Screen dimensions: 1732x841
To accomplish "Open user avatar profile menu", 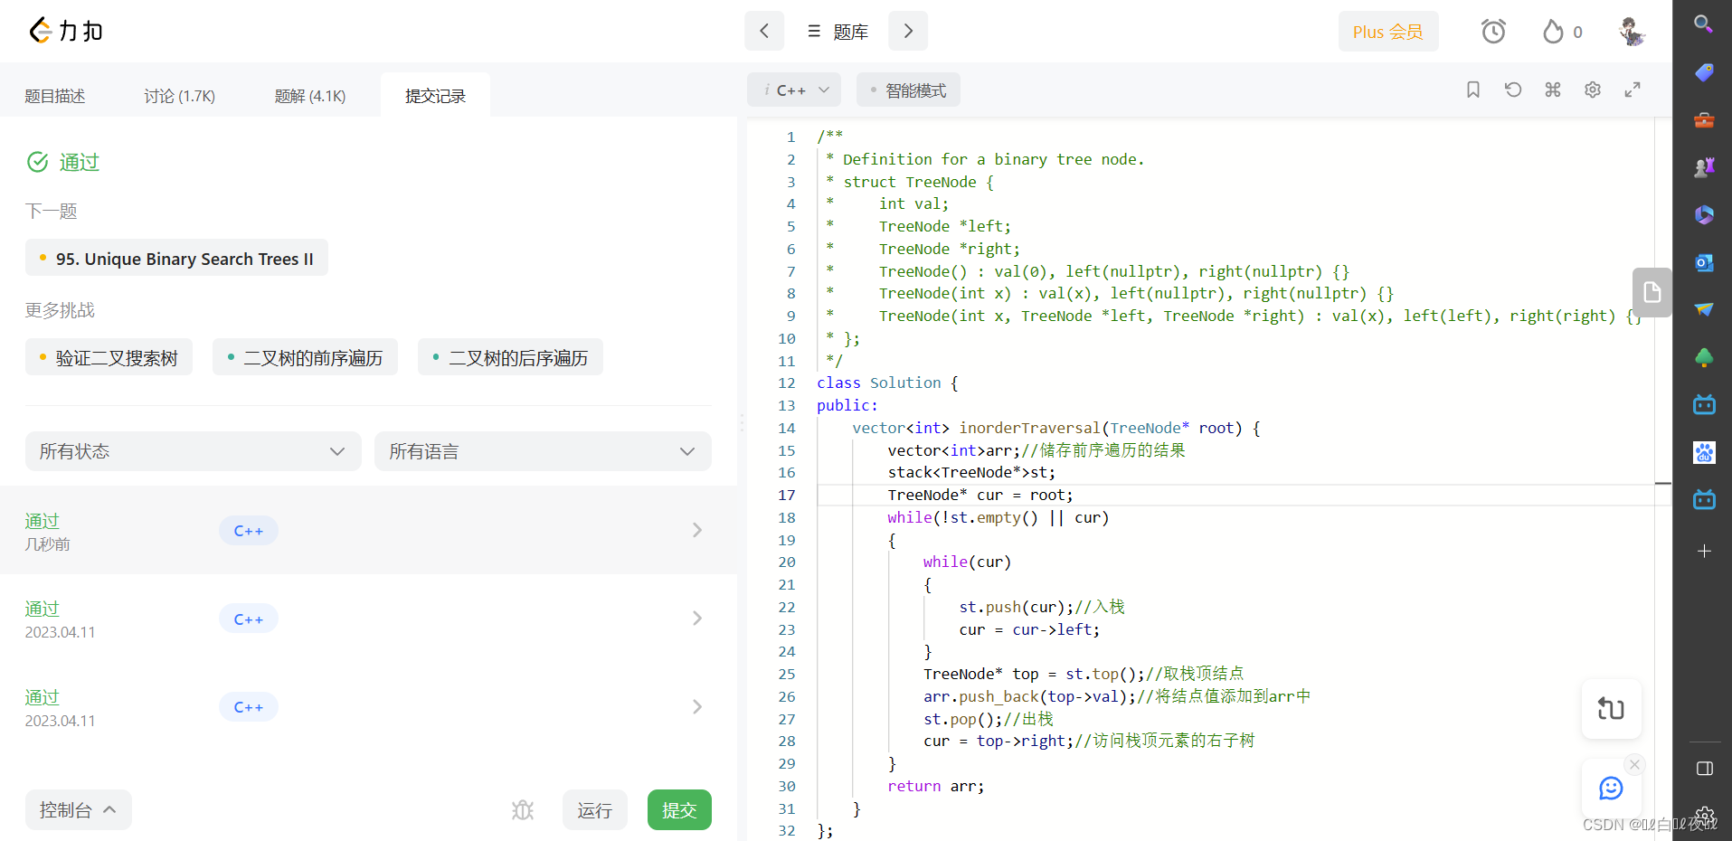I will pyautogui.click(x=1631, y=32).
